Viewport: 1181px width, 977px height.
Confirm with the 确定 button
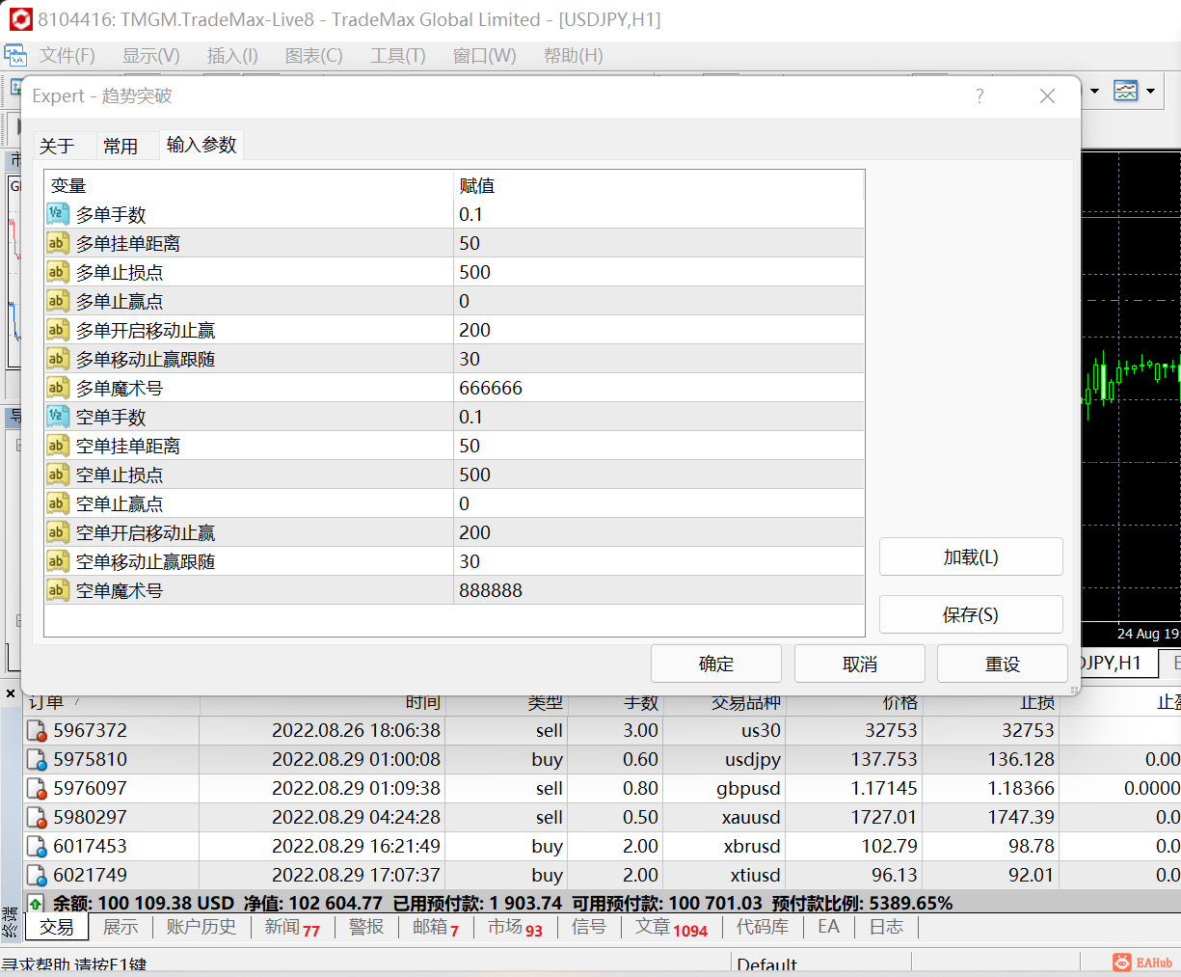point(716,664)
